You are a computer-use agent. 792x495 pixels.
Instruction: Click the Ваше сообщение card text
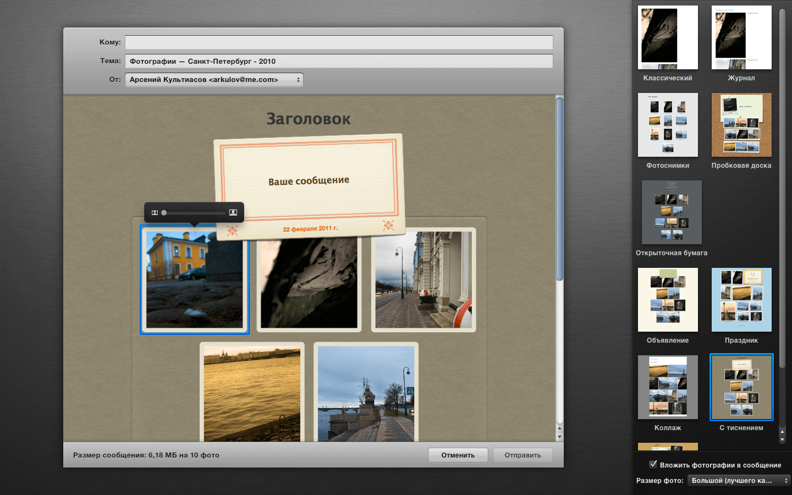coord(309,180)
